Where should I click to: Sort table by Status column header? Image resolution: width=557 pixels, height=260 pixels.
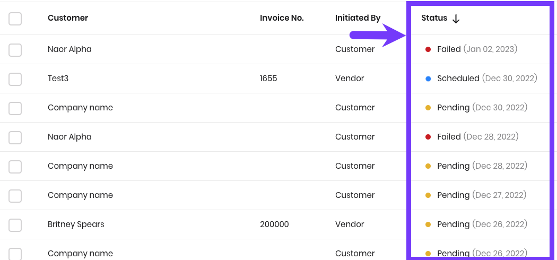click(x=434, y=18)
